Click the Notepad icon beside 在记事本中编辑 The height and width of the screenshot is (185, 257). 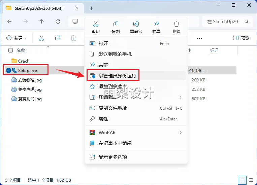(x=92, y=143)
